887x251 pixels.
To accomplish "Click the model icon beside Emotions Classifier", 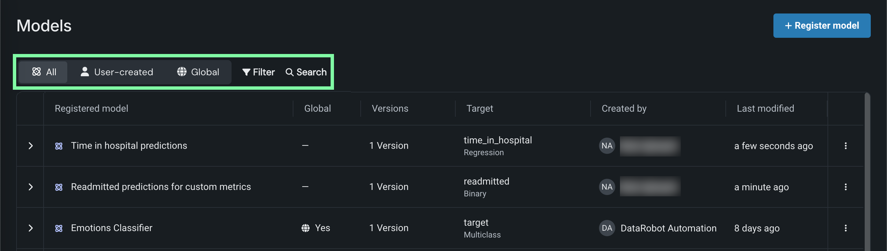I will pos(59,228).
